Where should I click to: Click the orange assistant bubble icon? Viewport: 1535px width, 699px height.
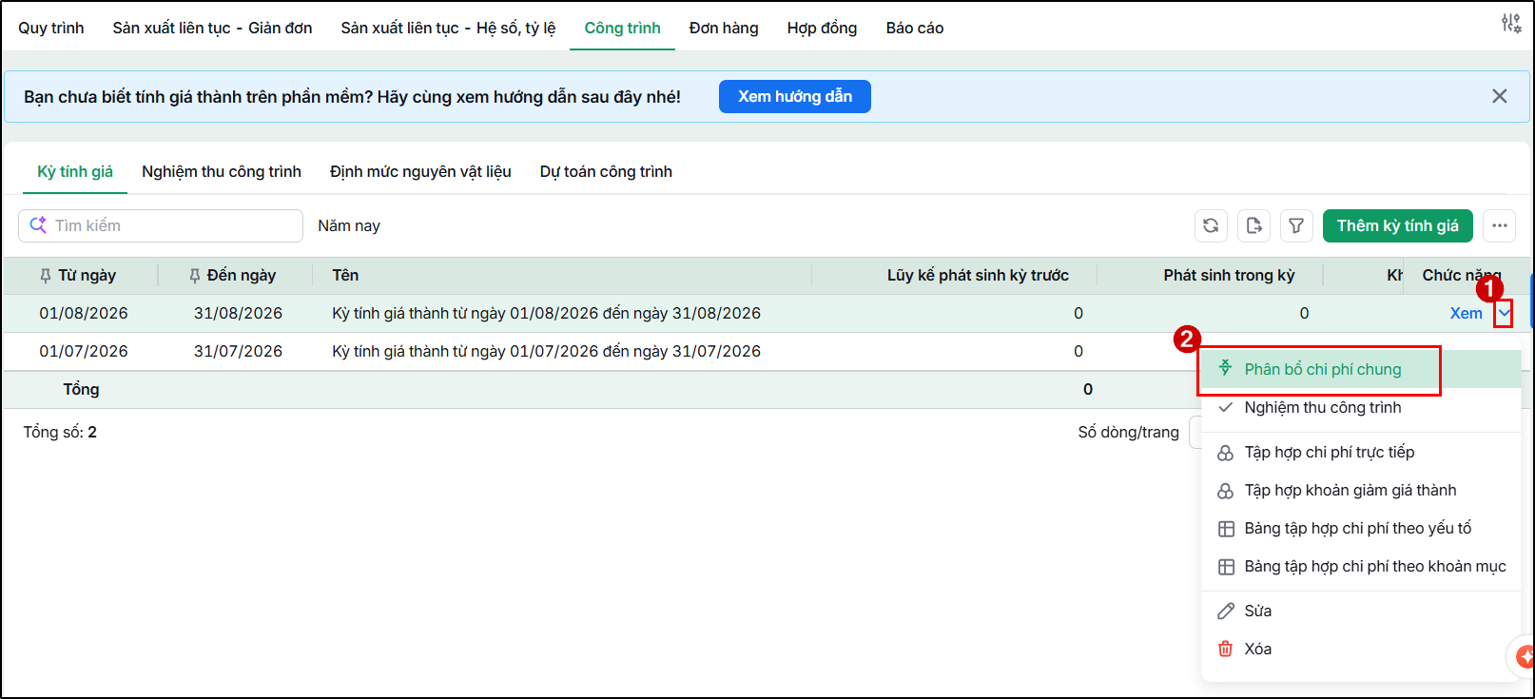(1525, 656)
